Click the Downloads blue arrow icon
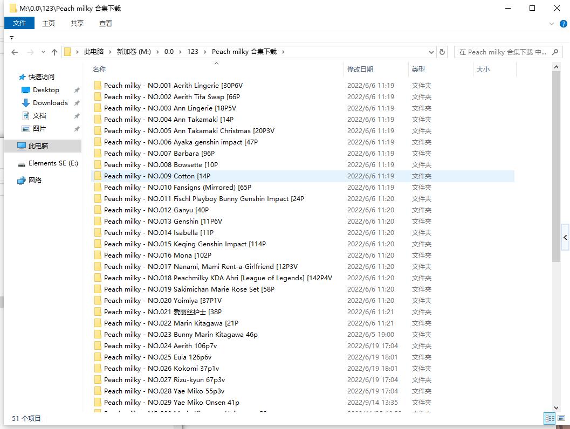Viewport: 570px width, 429px height. (25, 103)
